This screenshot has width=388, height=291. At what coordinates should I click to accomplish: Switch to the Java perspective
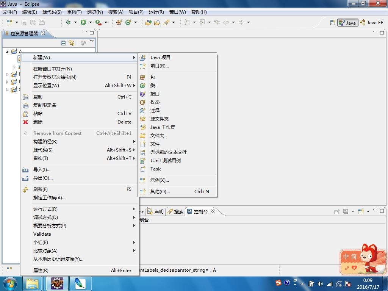tap(348, 22)
